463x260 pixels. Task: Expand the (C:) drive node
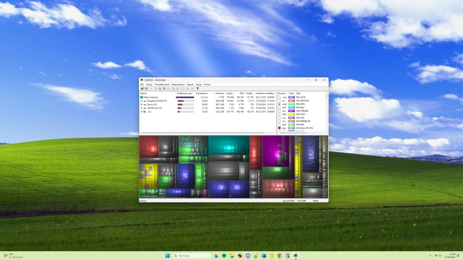[141, 111]
